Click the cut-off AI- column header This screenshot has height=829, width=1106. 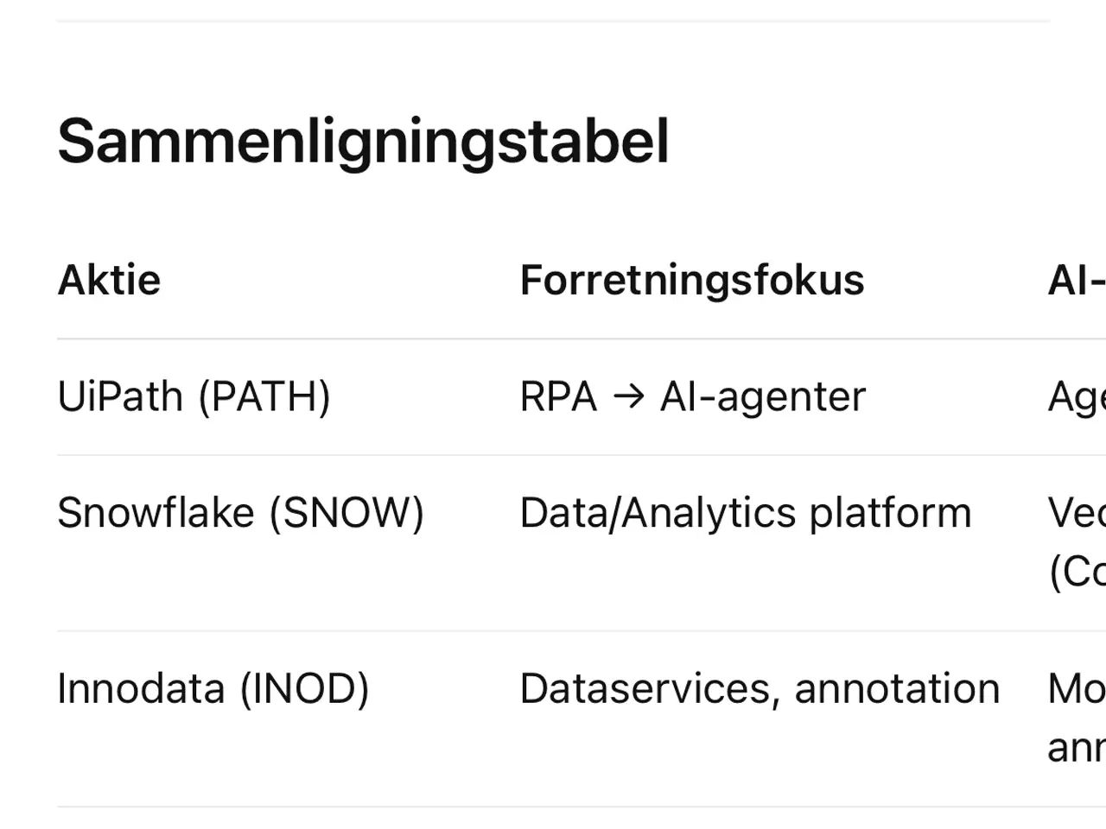(1076, 281)
